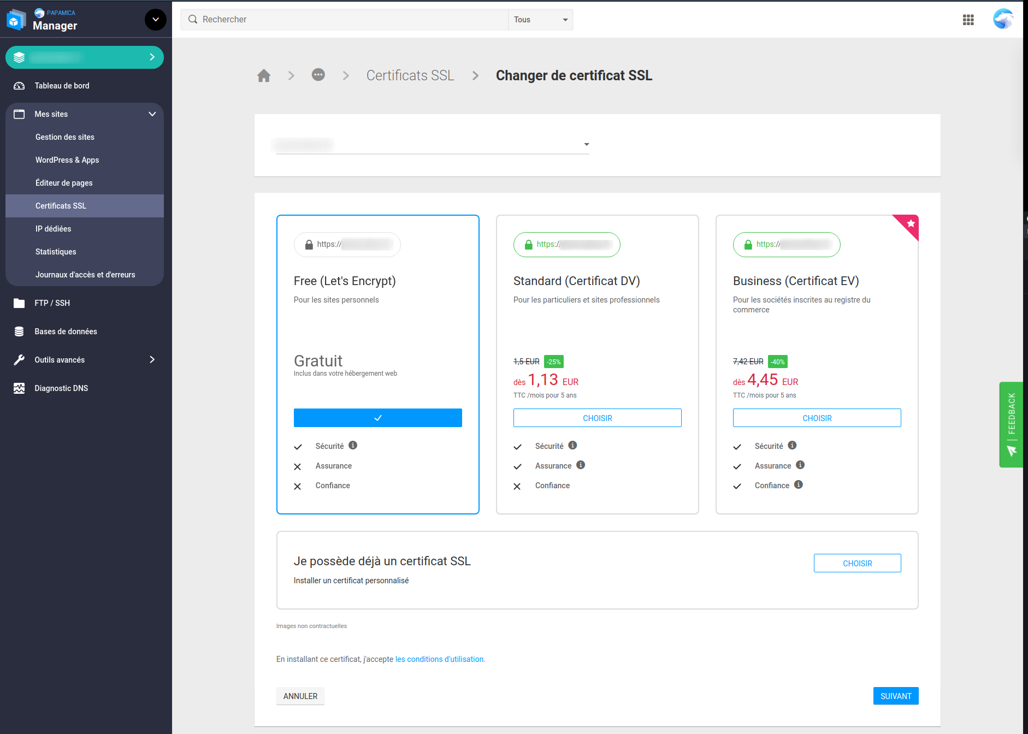Viewport: 1028px width, 734px height.
Task: Open les conditions d'utilisation link
Action: pyautogui.click(x=440, y=659)
